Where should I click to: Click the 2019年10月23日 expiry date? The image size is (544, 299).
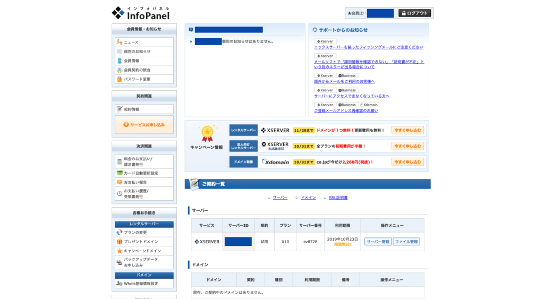(x=342, y=240)
